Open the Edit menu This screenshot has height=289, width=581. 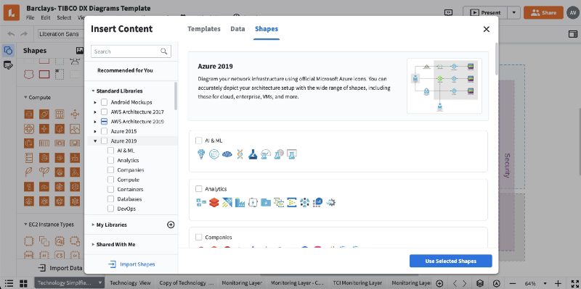[x=46, y=17]
